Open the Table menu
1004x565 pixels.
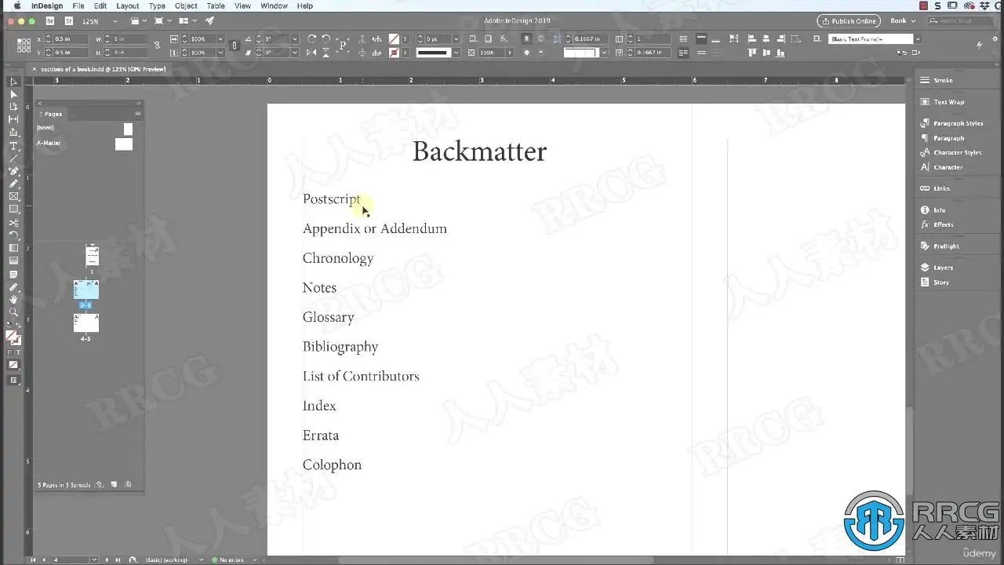(x=216, y=5)
